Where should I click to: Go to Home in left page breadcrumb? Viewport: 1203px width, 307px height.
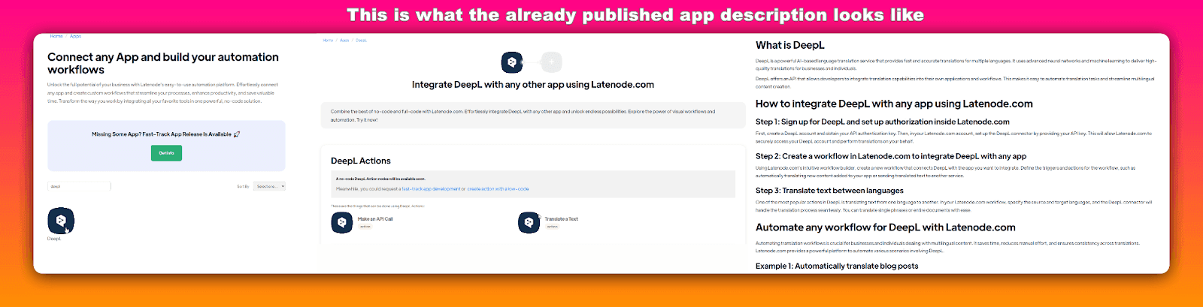pyautogui.click(x=56, y=36)
